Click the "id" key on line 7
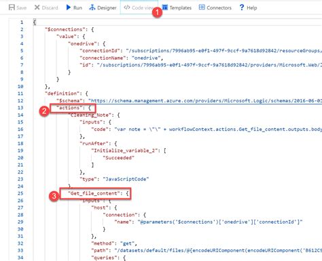This screenshot has width=322, height=261. pos(86,65)
